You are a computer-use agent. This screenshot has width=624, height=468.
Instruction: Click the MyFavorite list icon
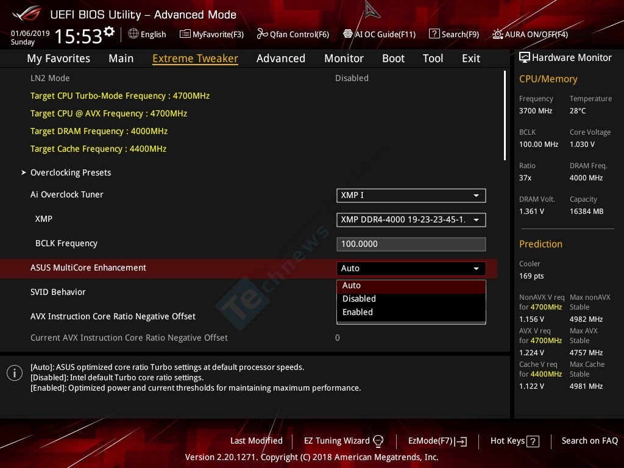pos(185,34)
